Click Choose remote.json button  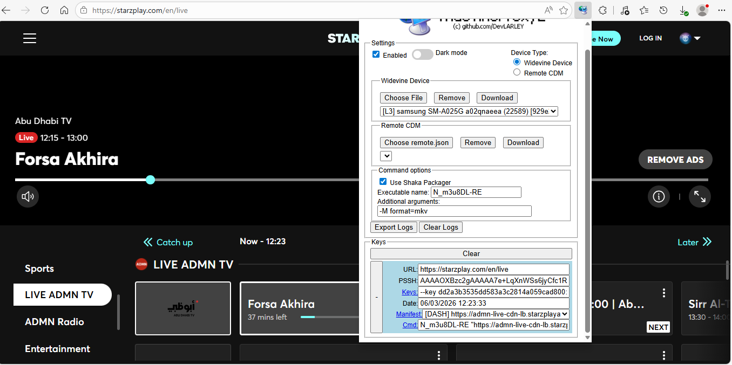pyautogui.click(x=417, y=142)
